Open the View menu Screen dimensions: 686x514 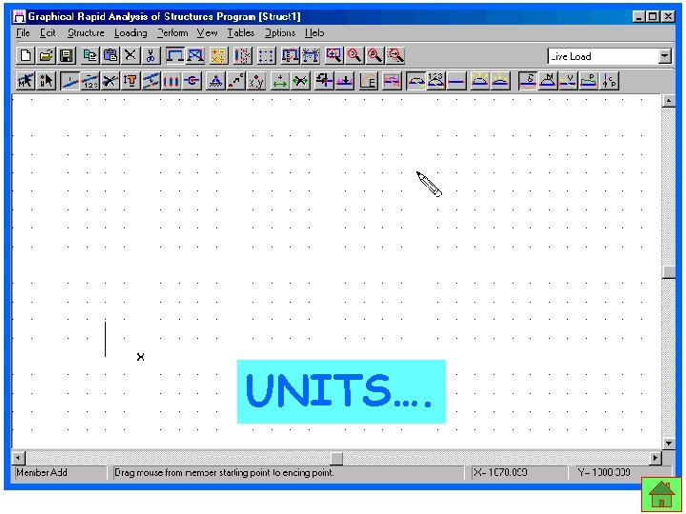tap(207, 32)
